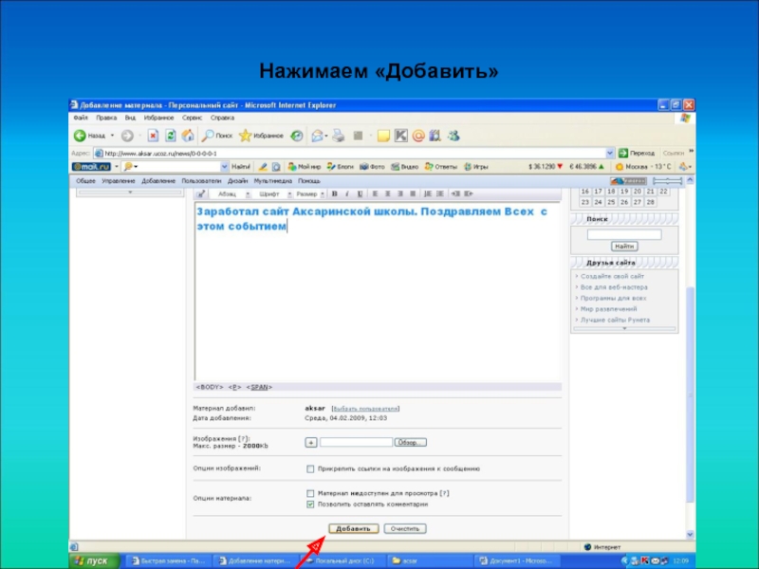Open the Search (Поиск) toolbar button
This screenshot has height=569, width=759.
pyautogui.click(x=216, y=136)
